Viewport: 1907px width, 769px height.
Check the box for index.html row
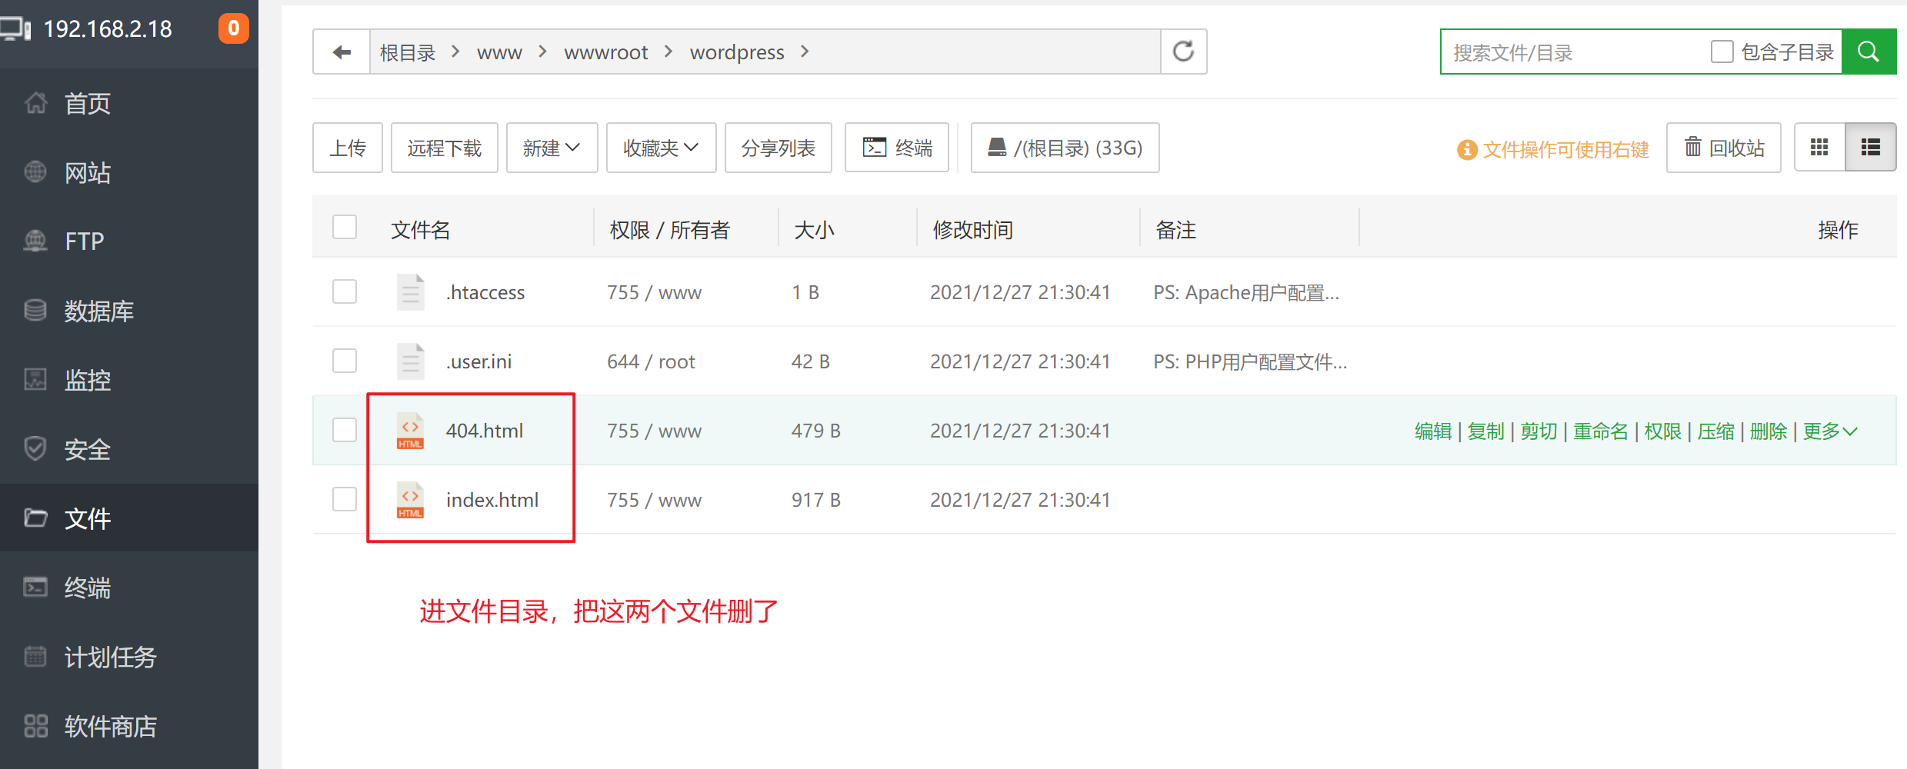[345, 499]
